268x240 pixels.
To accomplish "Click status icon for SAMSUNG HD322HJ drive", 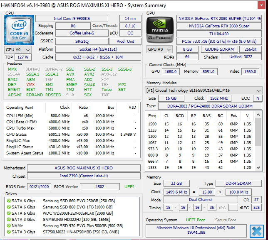I will (9, 219).
